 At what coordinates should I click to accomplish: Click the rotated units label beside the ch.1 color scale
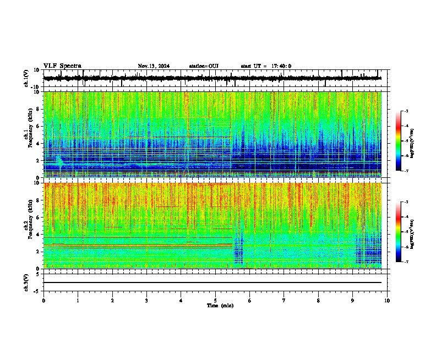[413, 143]
